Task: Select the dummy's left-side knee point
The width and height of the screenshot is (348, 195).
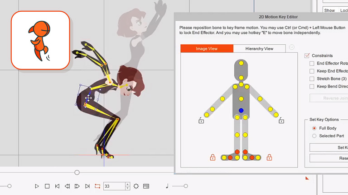Action: [237, 135]
